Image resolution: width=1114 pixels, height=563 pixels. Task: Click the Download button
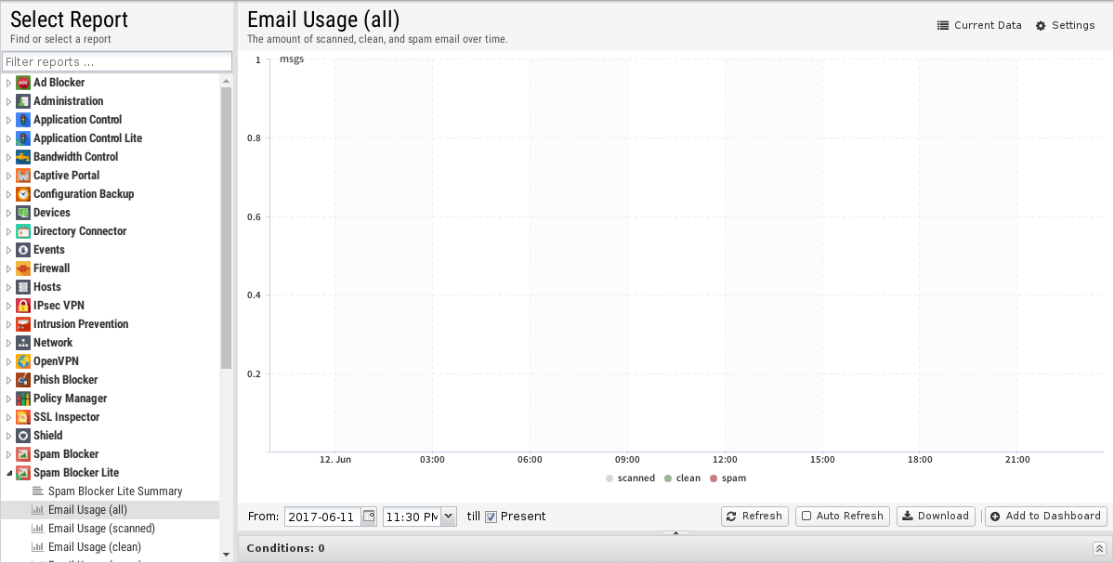click(936, 517)
